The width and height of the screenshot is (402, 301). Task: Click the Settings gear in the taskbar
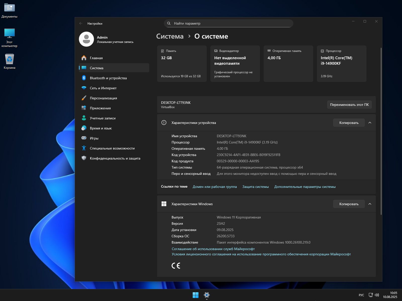(x=207, y=295)
